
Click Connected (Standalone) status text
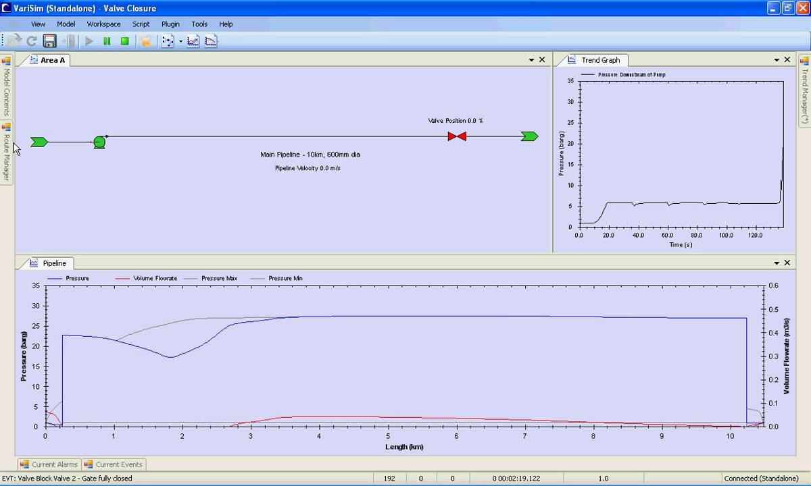[760, 479]
